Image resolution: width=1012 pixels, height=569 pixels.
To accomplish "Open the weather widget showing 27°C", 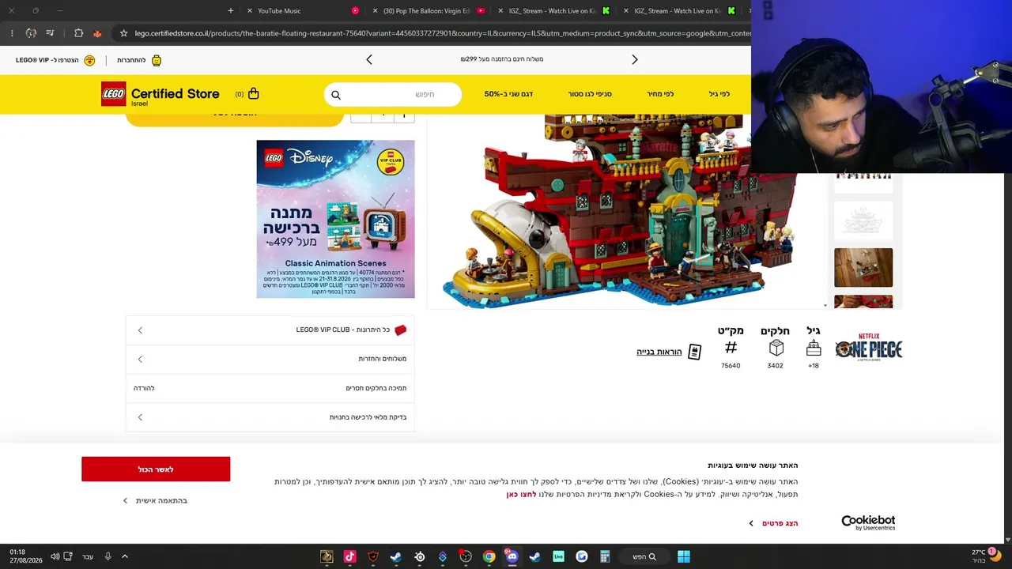I will point(986,556).
